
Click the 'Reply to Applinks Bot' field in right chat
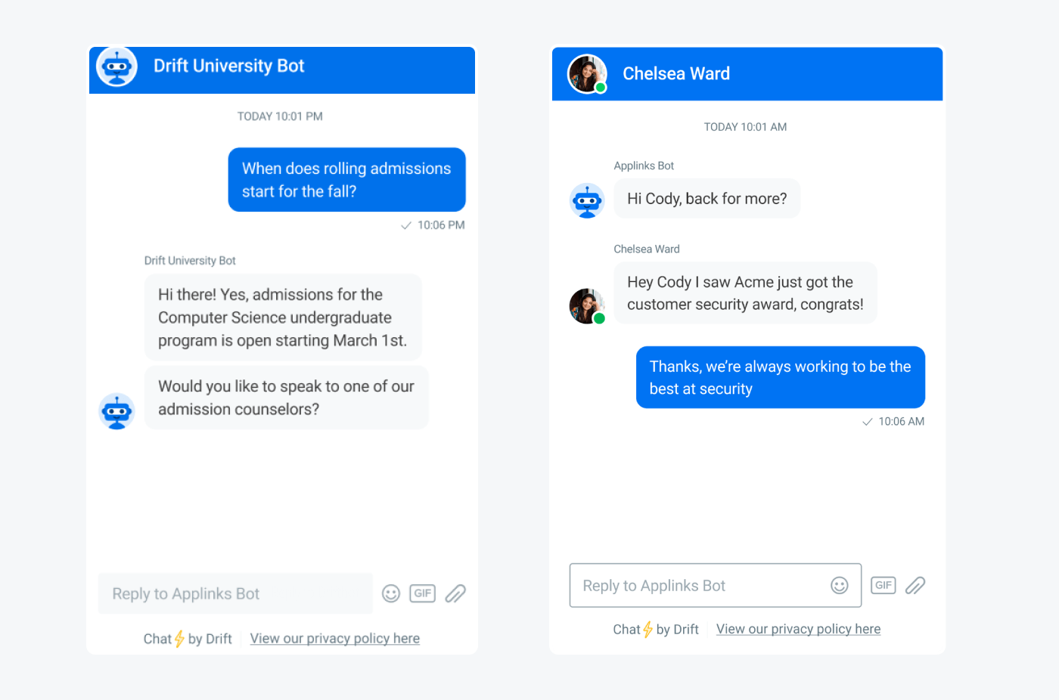703,585
